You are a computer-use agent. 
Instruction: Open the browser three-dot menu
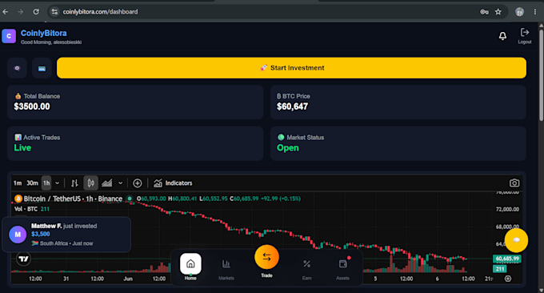pos(535,12)
